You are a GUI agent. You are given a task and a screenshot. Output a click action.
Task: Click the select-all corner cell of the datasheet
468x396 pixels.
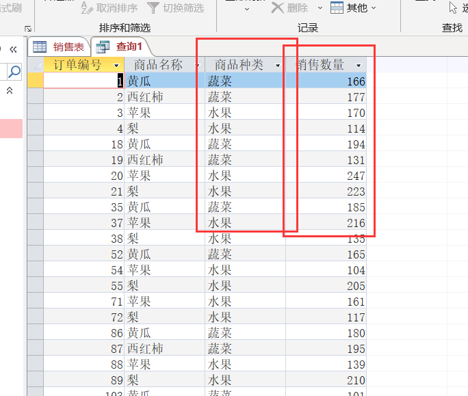(36, 65)
